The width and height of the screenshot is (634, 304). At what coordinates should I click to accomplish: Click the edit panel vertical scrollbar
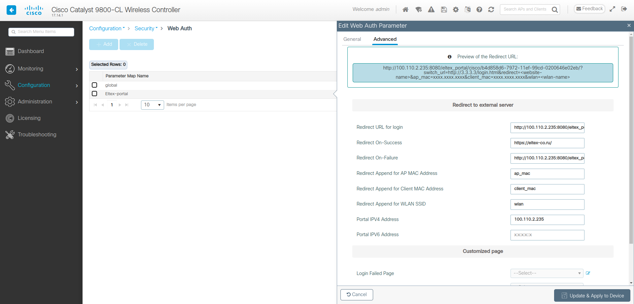point(631,140)
